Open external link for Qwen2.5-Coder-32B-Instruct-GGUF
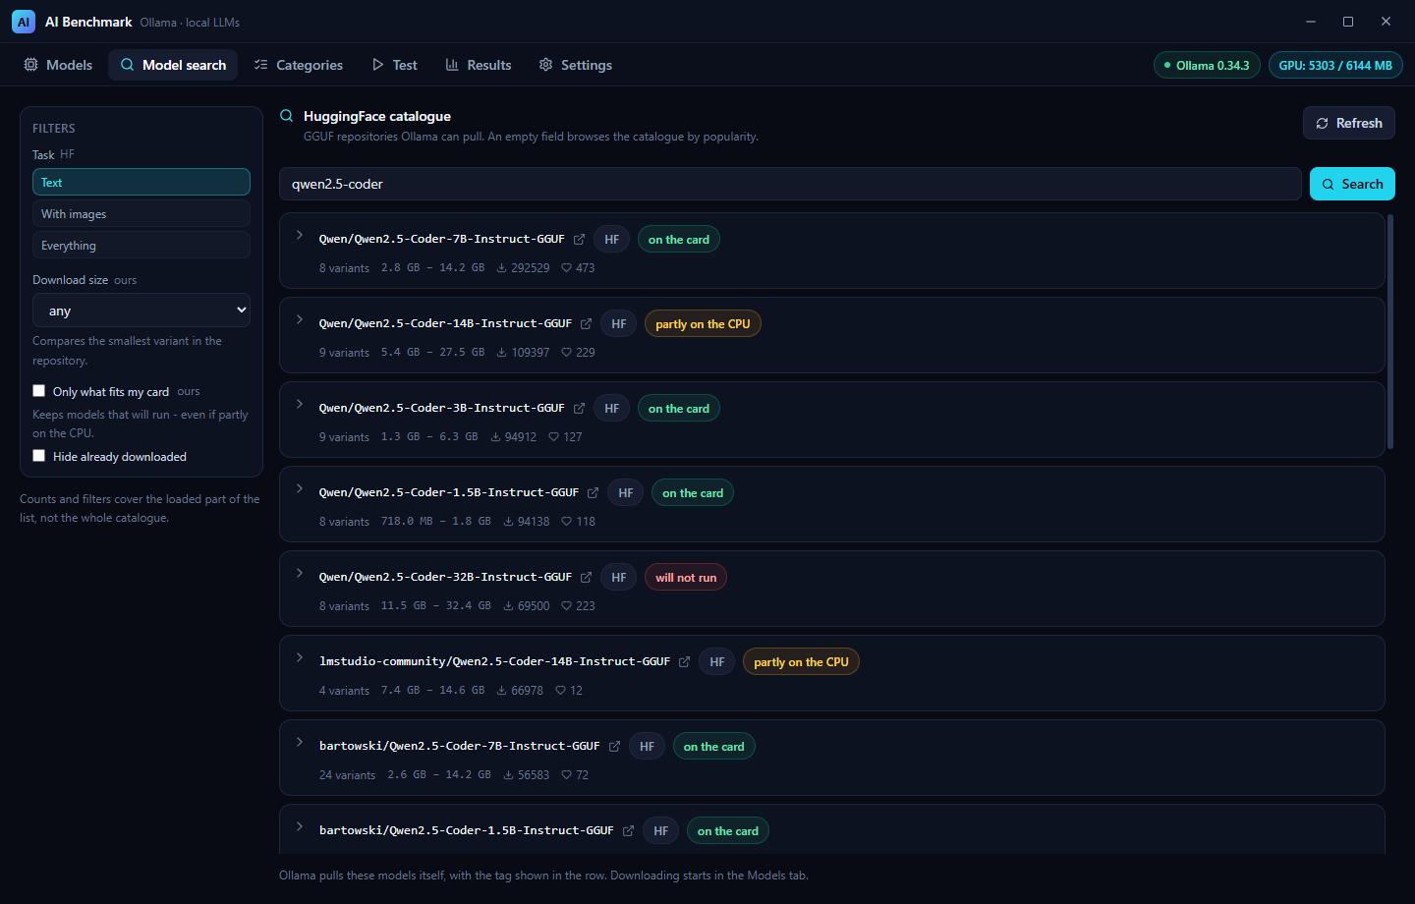This screenshot has width=1415, height=904. (586, 578)
